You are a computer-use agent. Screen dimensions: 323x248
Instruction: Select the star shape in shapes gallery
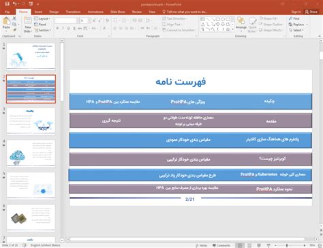pos(228,29)
